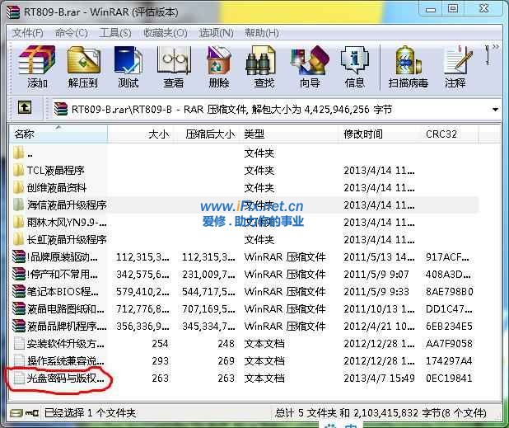Select the TCL液晶程序 folder icon

19,170
